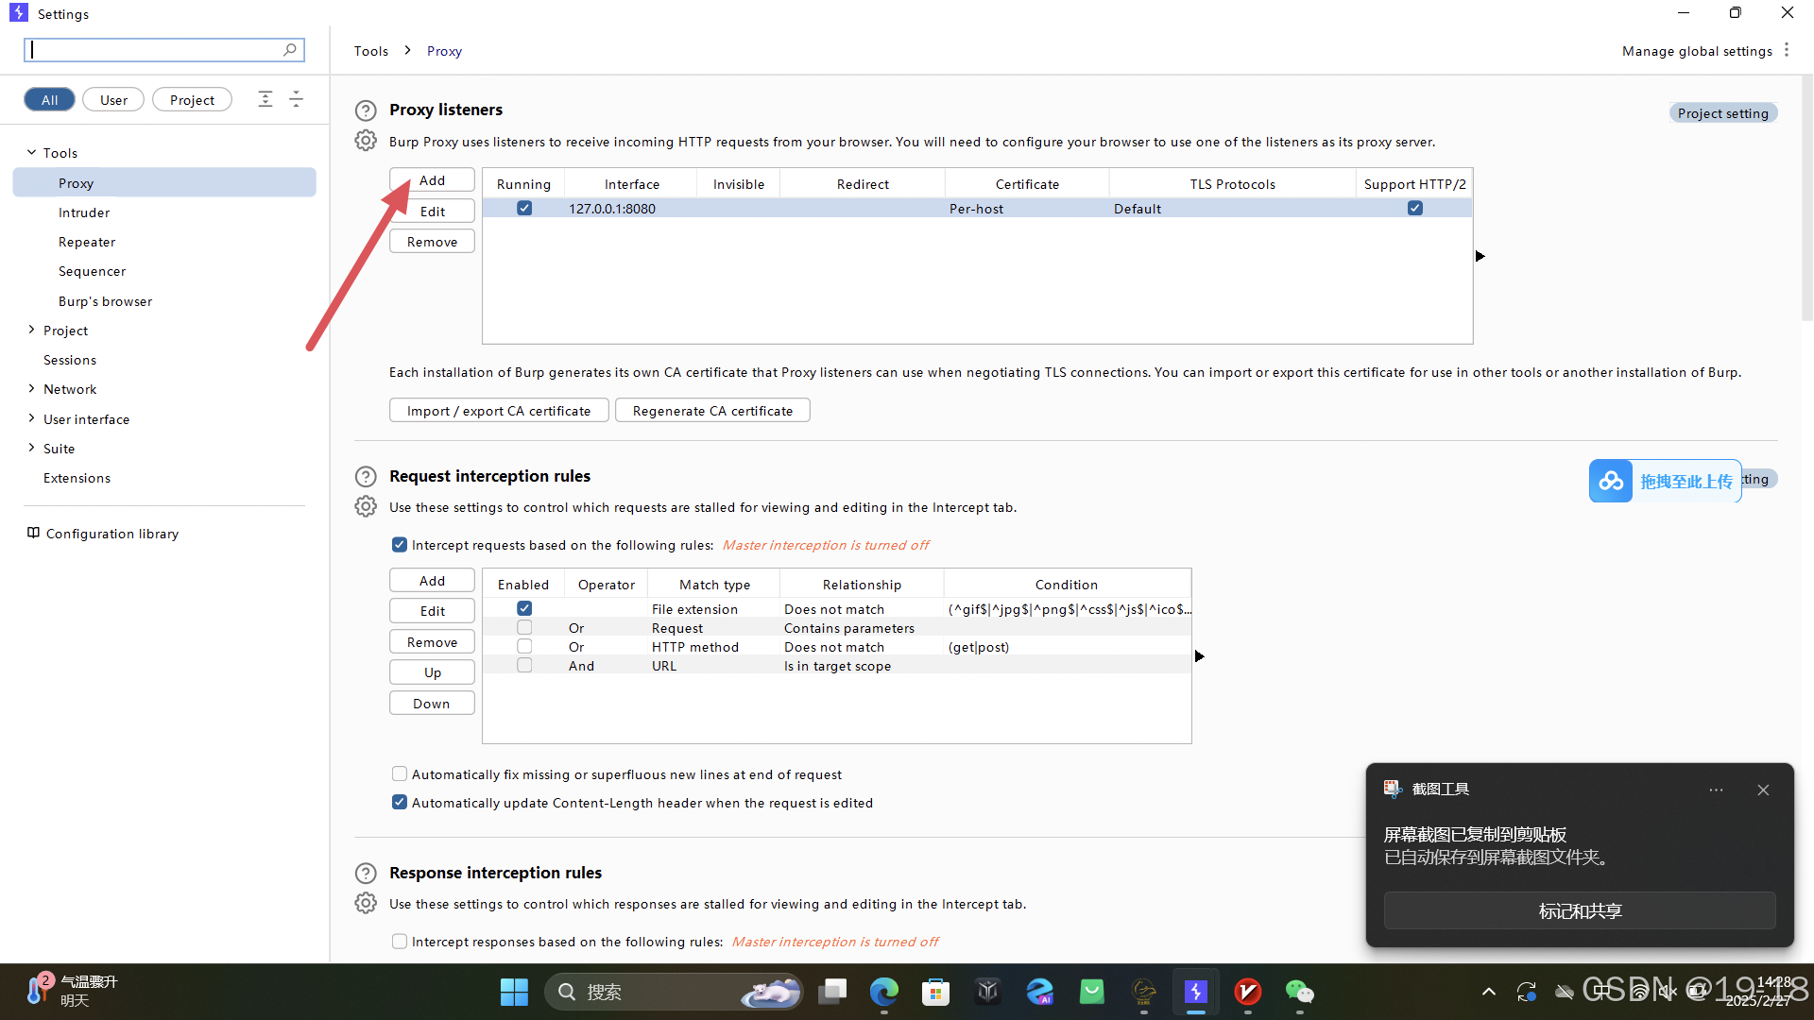1814x1020 pixels.
Task: Enable automatically fix missing new lines option
Action: pyautogui.click(x=400, y=774)
